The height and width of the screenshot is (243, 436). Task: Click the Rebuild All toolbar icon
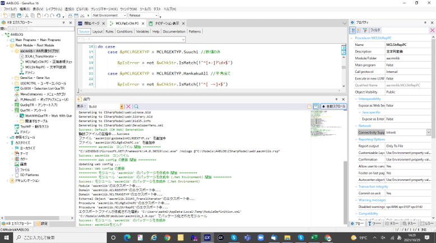pos(76,16)
